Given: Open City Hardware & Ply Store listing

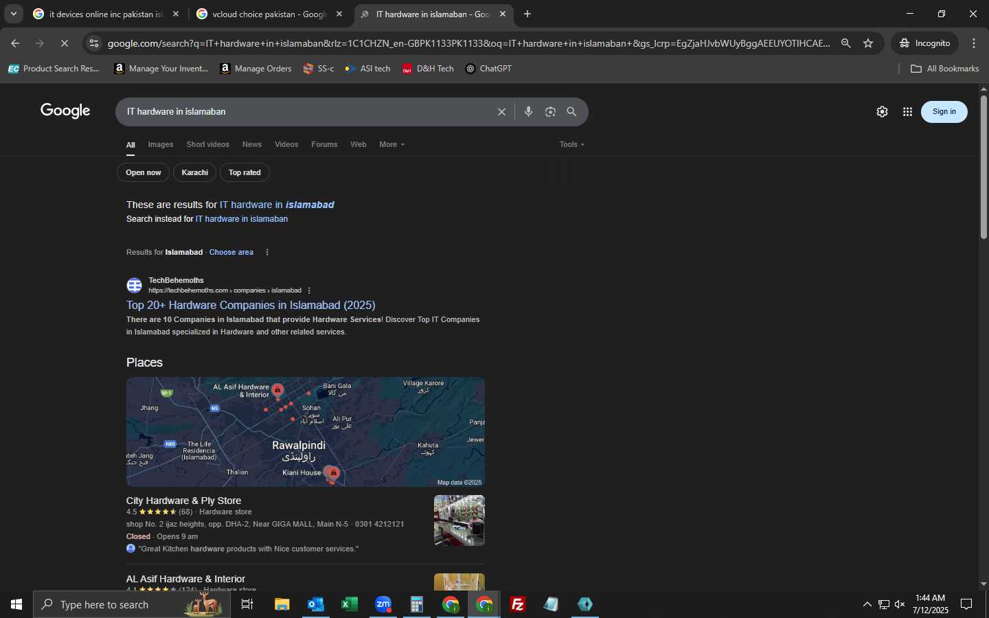Looking at the screenshot, I should 183,501.
